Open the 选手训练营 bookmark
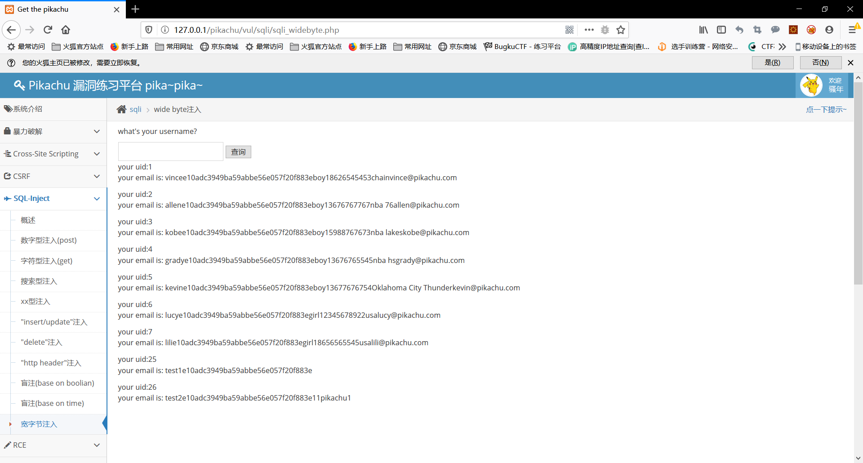This screenshot has height=463, width=863. click(698, 46)
